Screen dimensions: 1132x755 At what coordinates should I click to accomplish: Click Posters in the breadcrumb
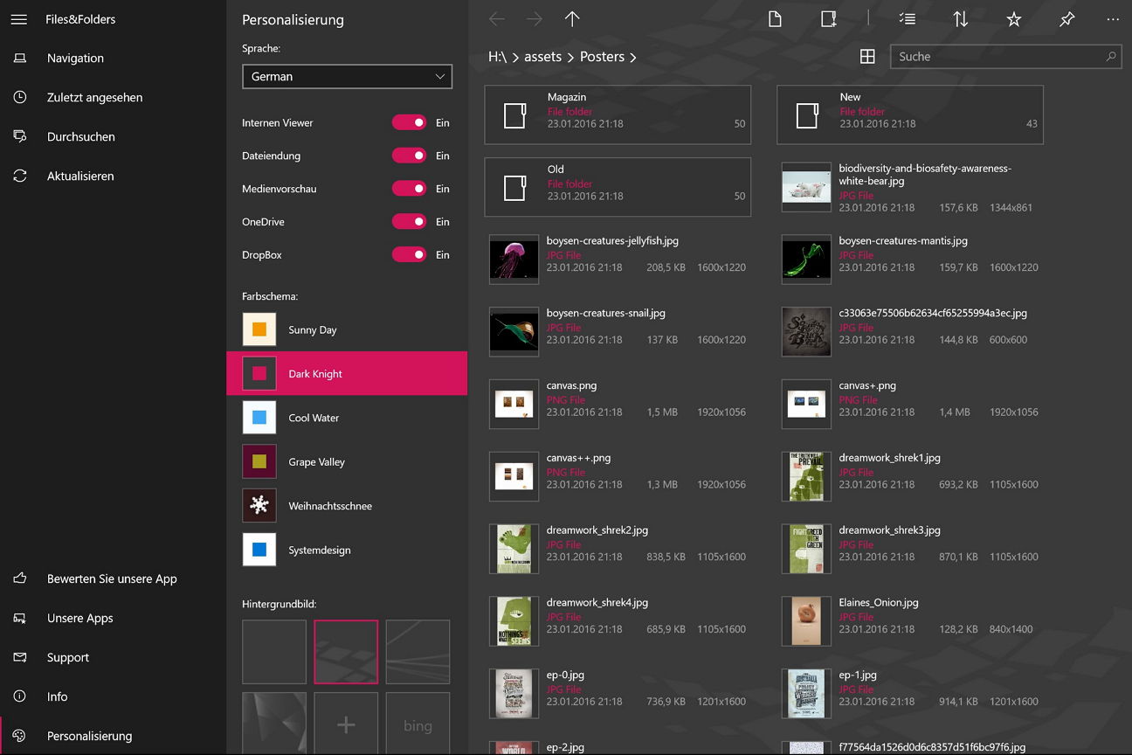click(x=603, y=57)
